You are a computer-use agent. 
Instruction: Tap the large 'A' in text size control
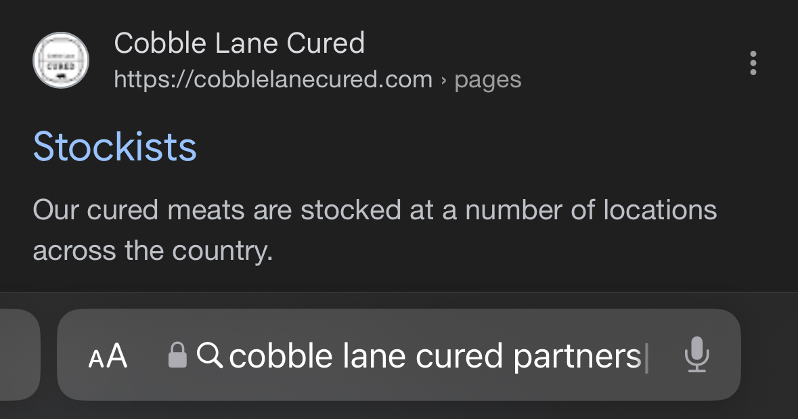tap(117, 355)
